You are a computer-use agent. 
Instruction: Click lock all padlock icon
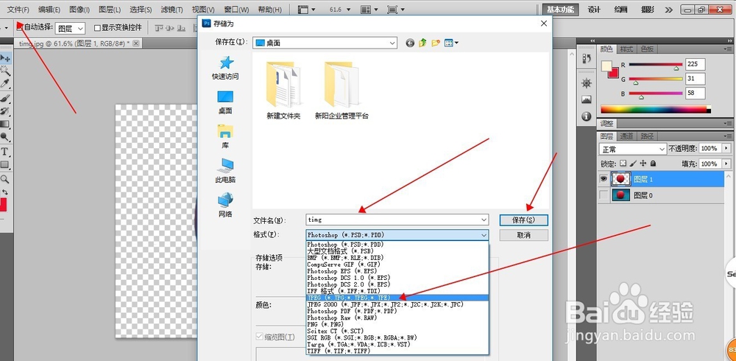point(653,164)
